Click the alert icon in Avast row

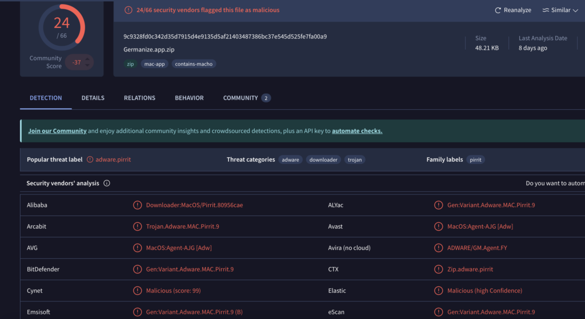(x=438, y=226)
